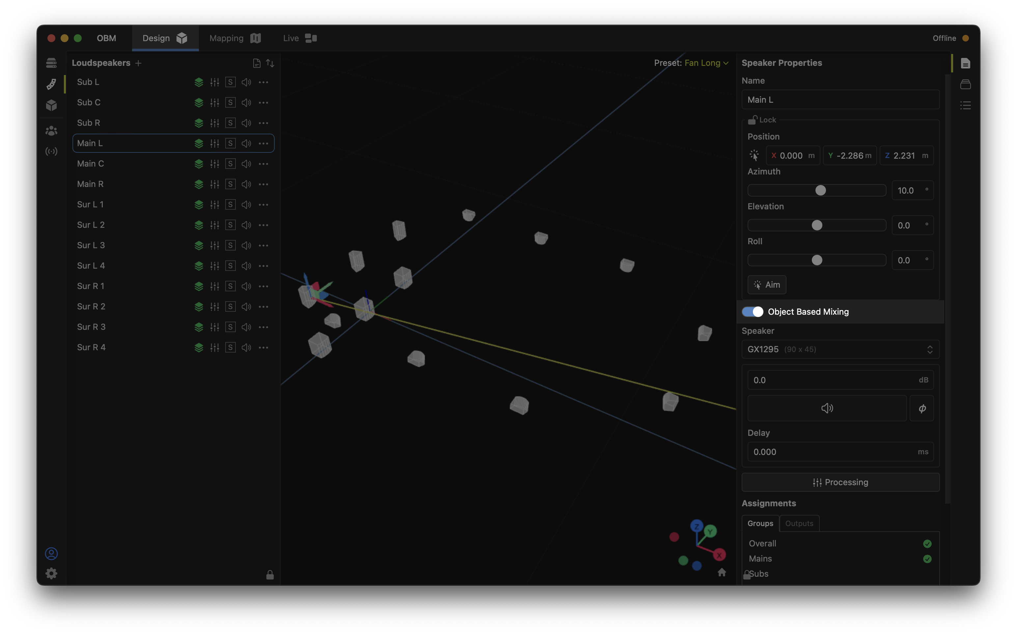Click the layers icon on Sur R 1 row

click(199, 286)
